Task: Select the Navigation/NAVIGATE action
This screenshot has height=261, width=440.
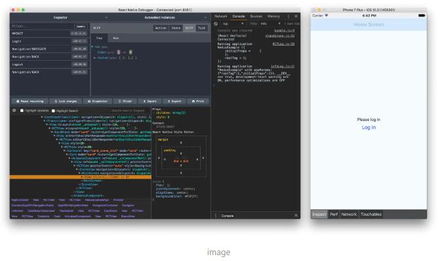Action: pos(50,49)
